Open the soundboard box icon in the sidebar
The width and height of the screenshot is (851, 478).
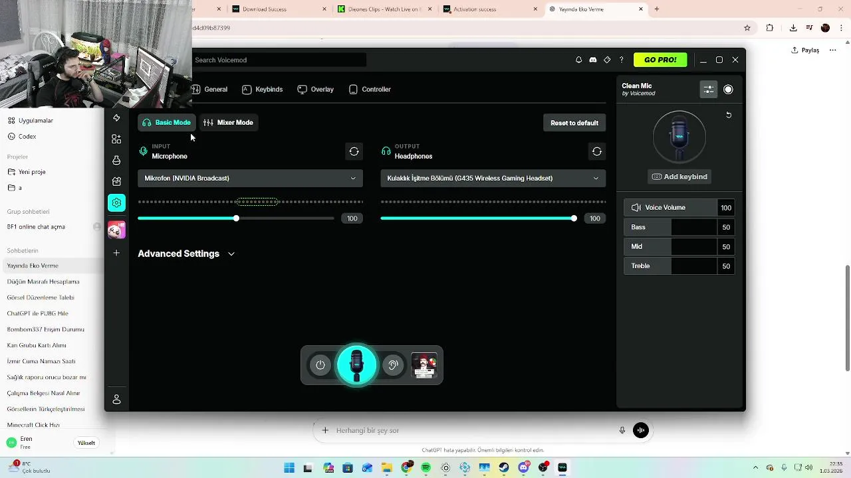click(116, 181)
